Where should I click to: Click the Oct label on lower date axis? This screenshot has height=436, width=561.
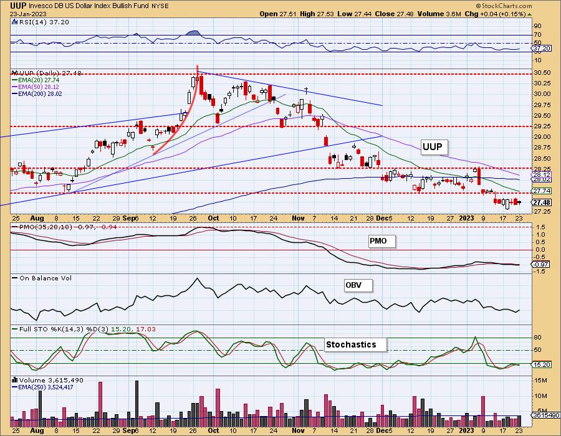tap(213, 430)
